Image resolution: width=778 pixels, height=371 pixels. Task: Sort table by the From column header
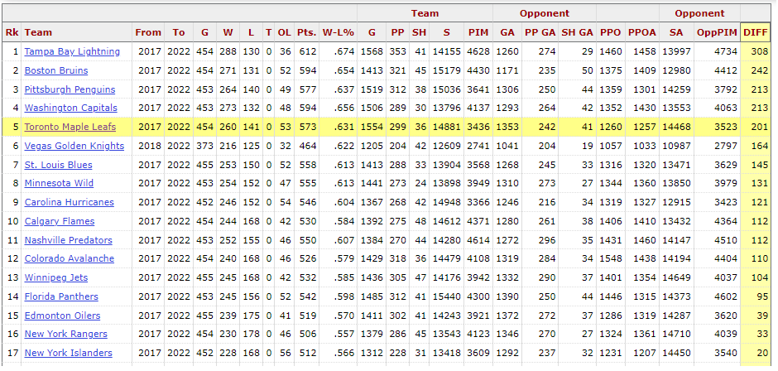pyautogui.click(x=148, y=32)
